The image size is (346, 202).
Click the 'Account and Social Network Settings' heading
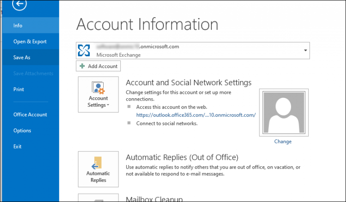(x=189, y=83)
